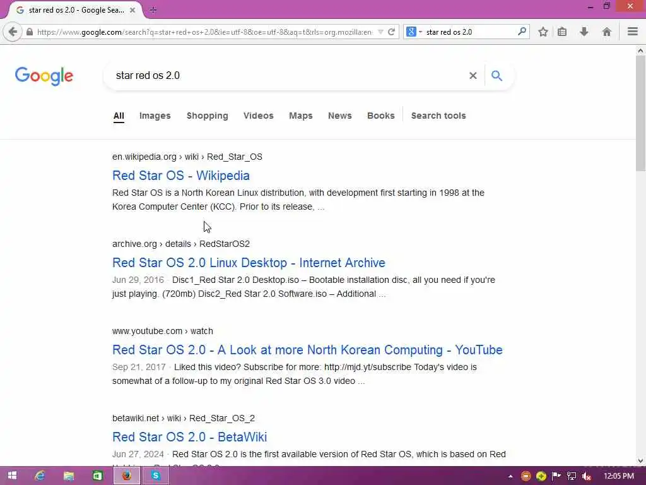Switch to Maps results
Screen dimensions: 646x485
(301, 116)
